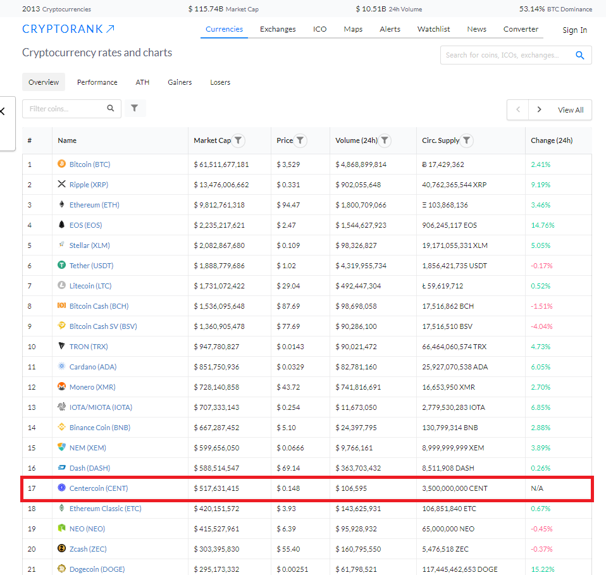Open the Currencies nav tab
Viewport: 606px width, 575px height.
(x=224, y=29)
